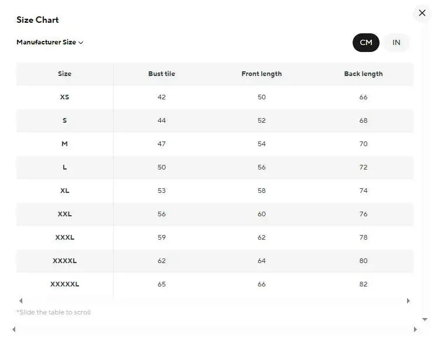Select the M size row
The width and height of the screenshot is (438, 342).
tap(64, 144)
